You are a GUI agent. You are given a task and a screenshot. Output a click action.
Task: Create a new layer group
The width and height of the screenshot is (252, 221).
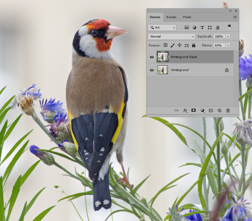point(211,110)
